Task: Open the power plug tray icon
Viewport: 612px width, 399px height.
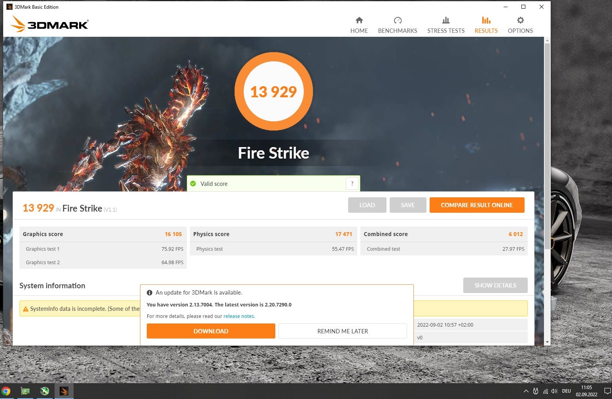Action: coord(535,391)
